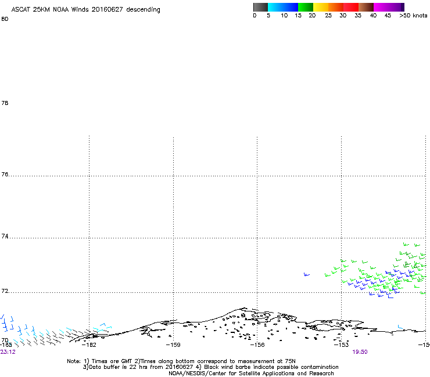
Task: Click the -162 longitude axis label
Action: coord(89,345)
